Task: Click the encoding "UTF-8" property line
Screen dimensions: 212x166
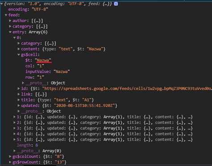Action: click(28, 9)
